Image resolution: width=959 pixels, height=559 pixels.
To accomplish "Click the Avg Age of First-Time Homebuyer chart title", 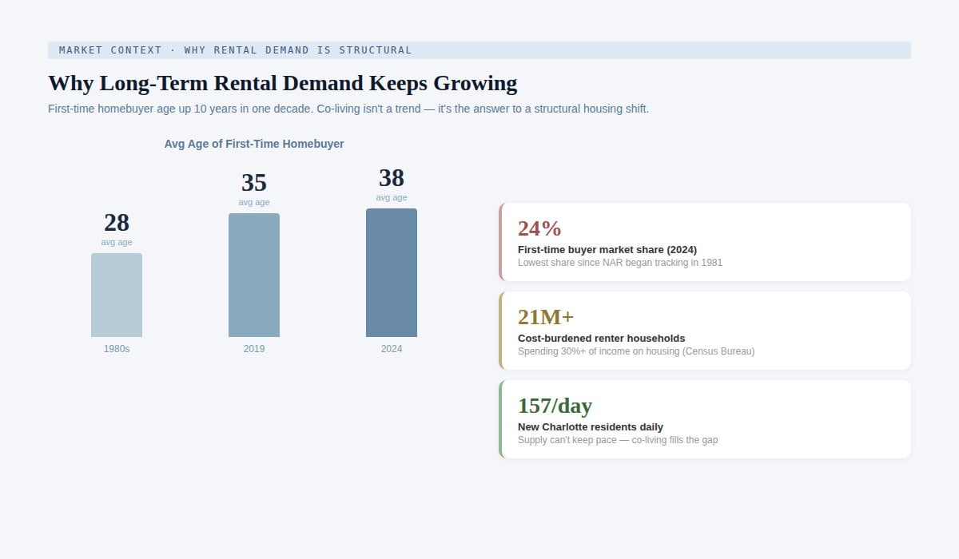I will (x=254, y=144).
